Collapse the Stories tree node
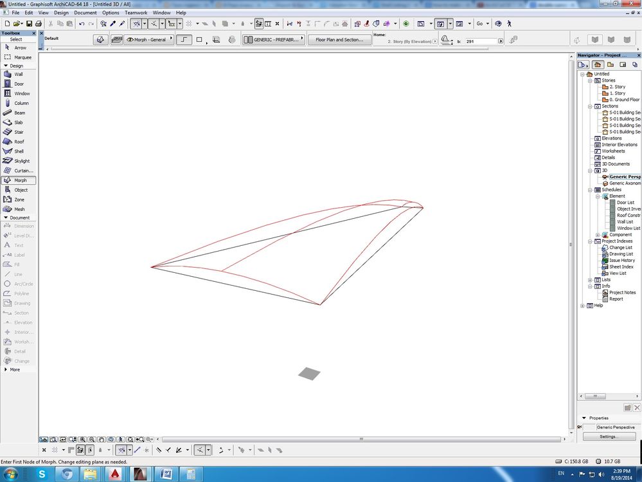 click(x=590, y=80)
